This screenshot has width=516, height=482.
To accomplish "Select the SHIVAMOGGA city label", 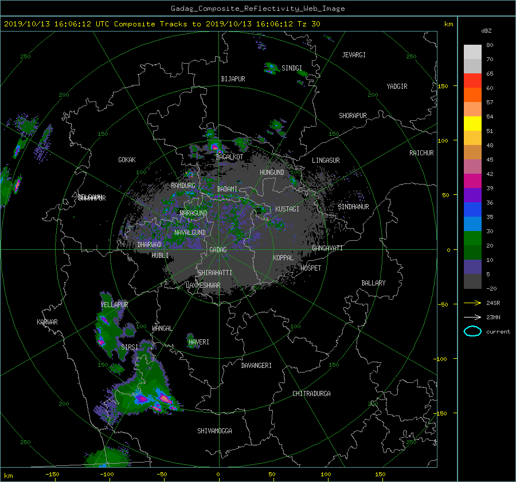I will [x=214, y=431].
